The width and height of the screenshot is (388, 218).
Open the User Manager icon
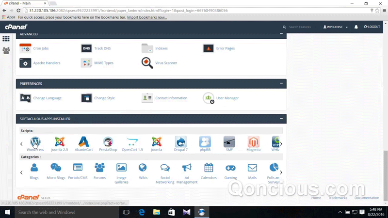click(209, 98)
